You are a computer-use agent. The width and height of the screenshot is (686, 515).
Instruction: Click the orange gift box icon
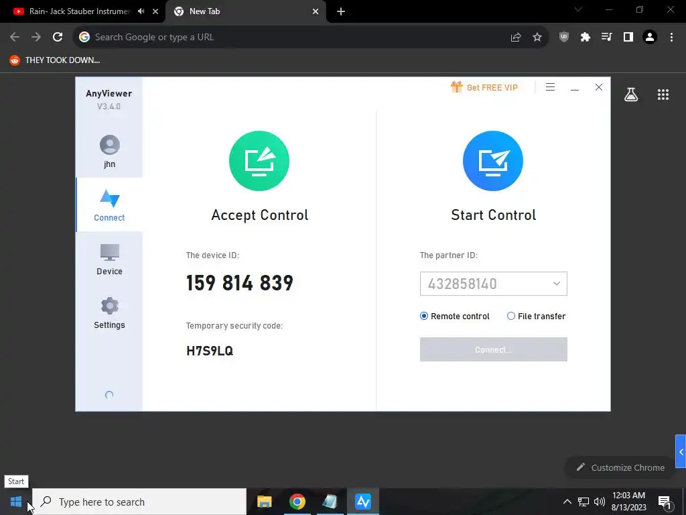tap(456, 87)
